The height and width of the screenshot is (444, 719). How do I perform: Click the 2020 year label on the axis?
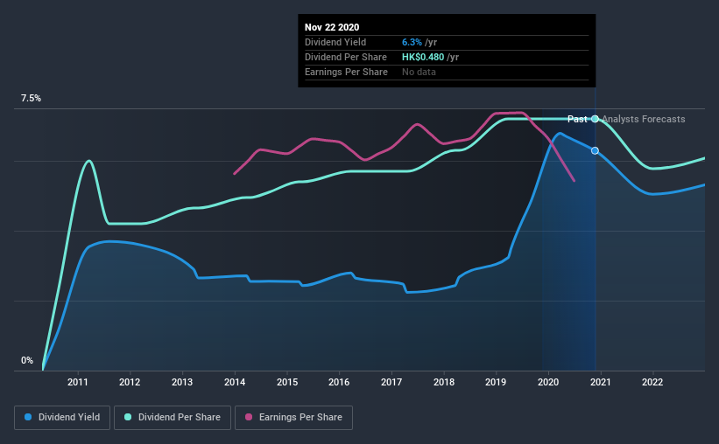tap(548, 382)
